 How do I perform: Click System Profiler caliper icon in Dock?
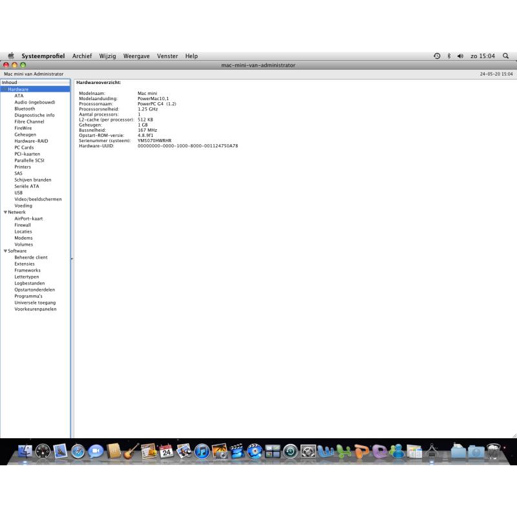(x=432, y=451)
